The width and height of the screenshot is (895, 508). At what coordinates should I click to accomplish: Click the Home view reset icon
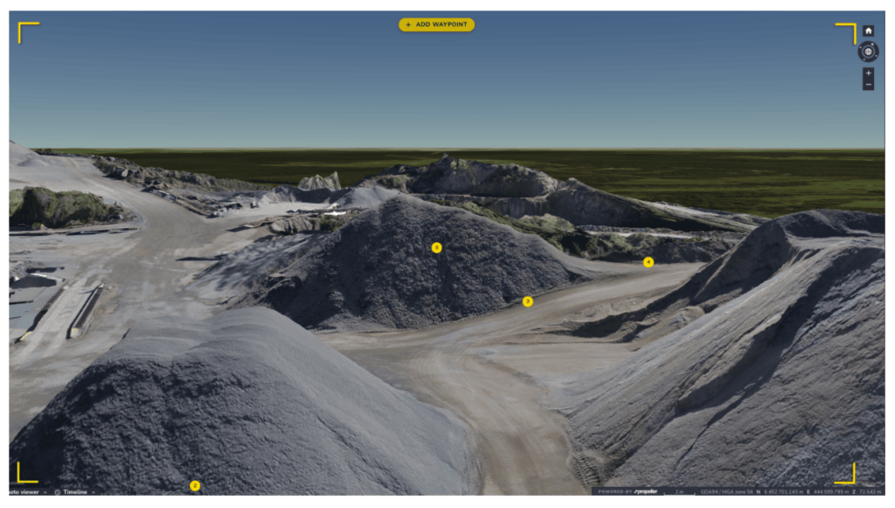(868, 31)
